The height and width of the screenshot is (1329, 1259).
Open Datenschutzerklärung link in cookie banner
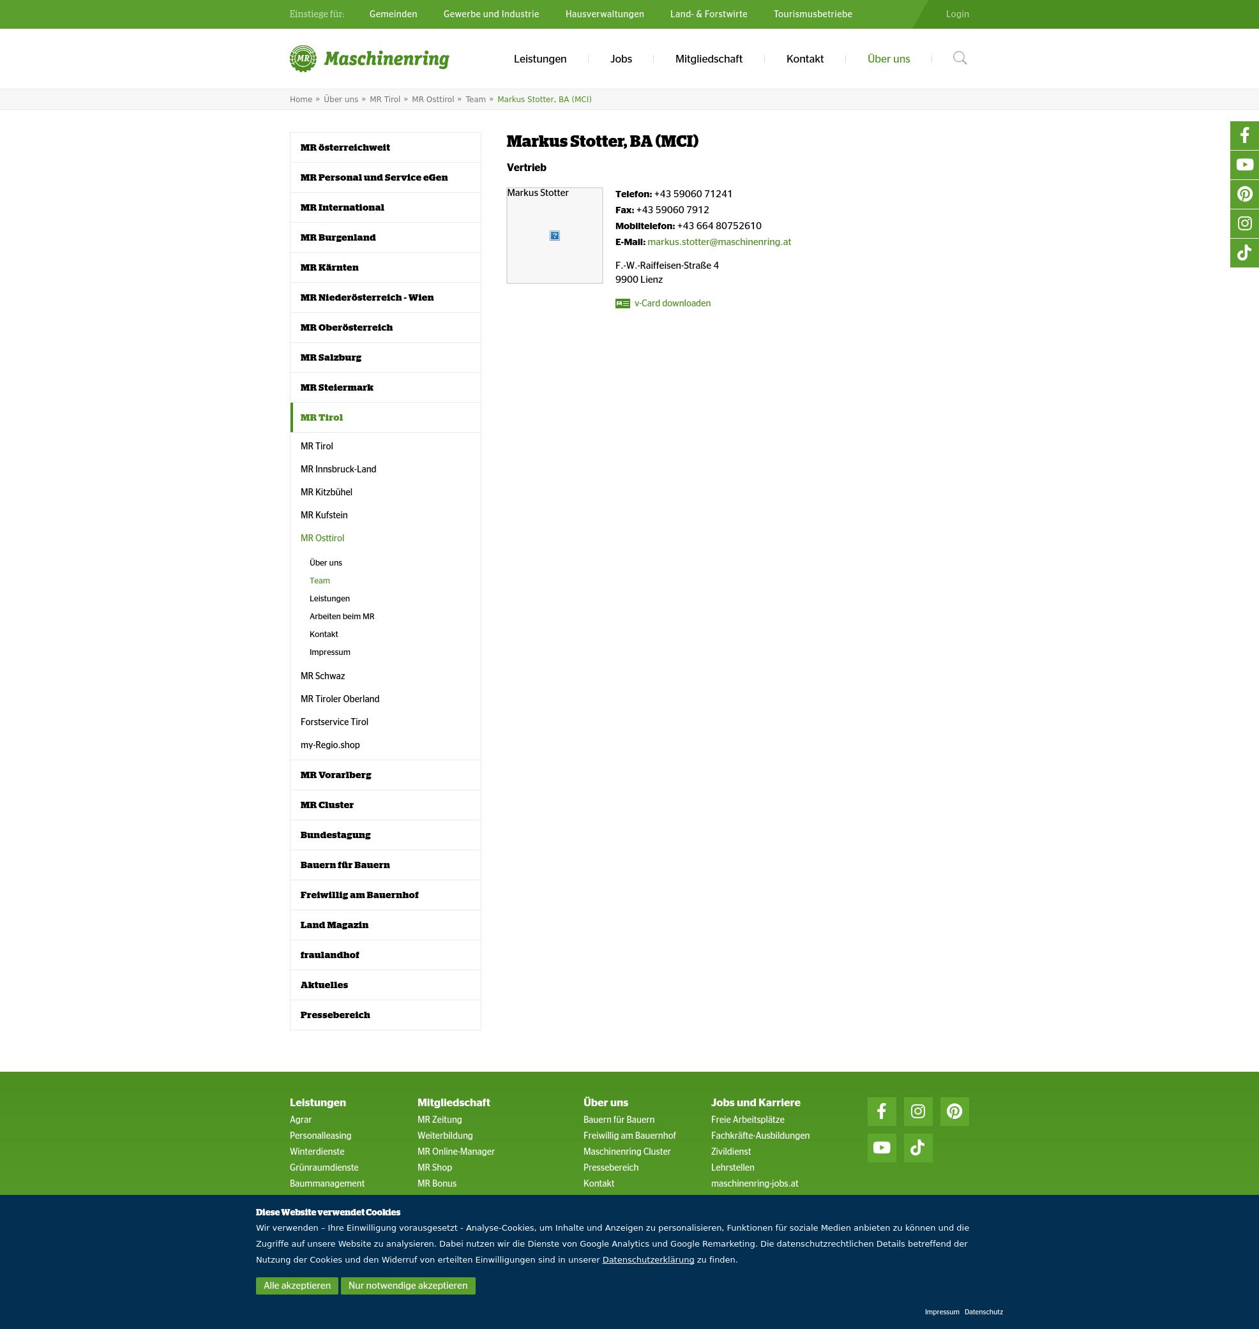(x=648, y=1260)
